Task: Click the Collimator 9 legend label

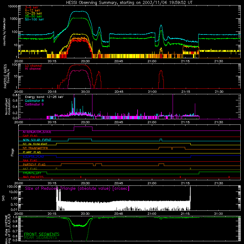Action: pyautogui.click(x=34, y=104)
